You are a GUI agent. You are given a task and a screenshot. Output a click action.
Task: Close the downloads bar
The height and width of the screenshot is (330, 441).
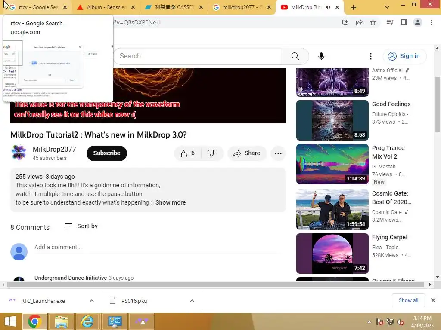(433, 300)
